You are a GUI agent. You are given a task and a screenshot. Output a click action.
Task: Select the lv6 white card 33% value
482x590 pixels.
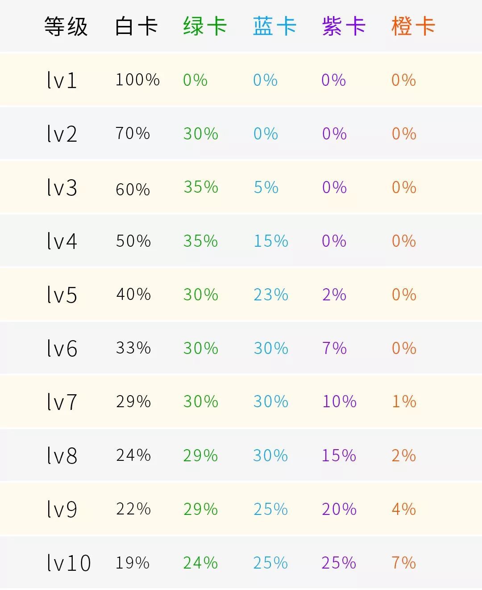[133, 348]
